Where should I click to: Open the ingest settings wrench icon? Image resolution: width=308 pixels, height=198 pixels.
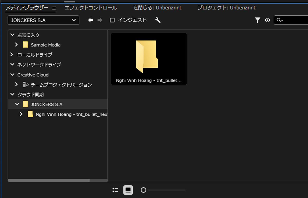(x=158, y=20)
